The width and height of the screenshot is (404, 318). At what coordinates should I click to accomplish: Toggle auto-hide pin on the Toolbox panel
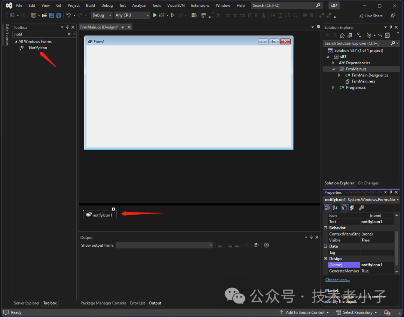pyautogui.click(x=68, y=27)
